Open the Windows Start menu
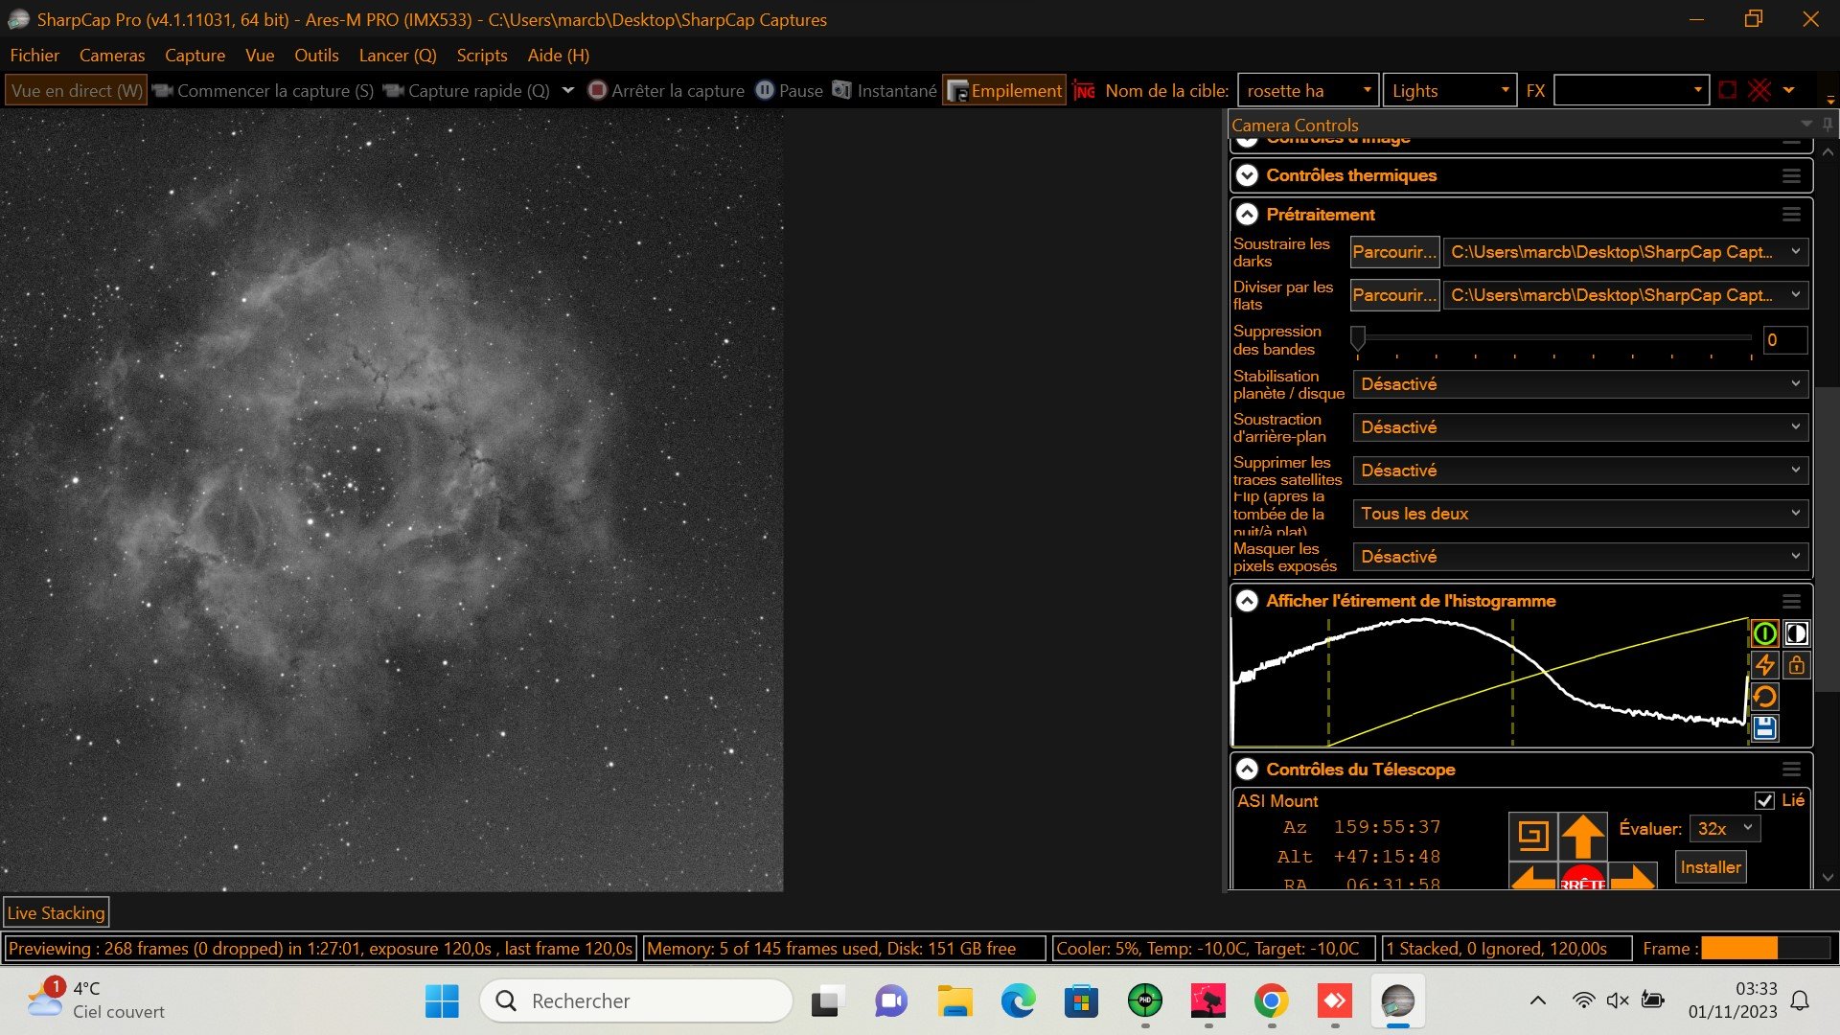 pyautogui.click(x=442, y=1001)
